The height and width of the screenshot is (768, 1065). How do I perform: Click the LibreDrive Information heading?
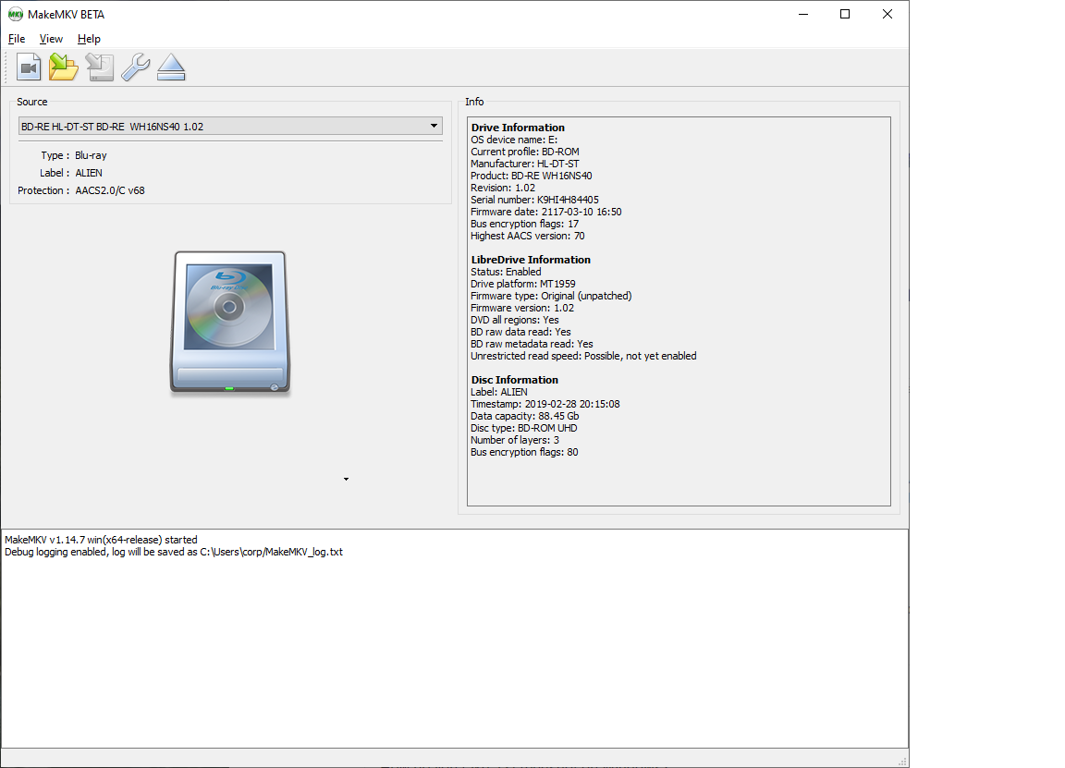click(x=531, y=260)
